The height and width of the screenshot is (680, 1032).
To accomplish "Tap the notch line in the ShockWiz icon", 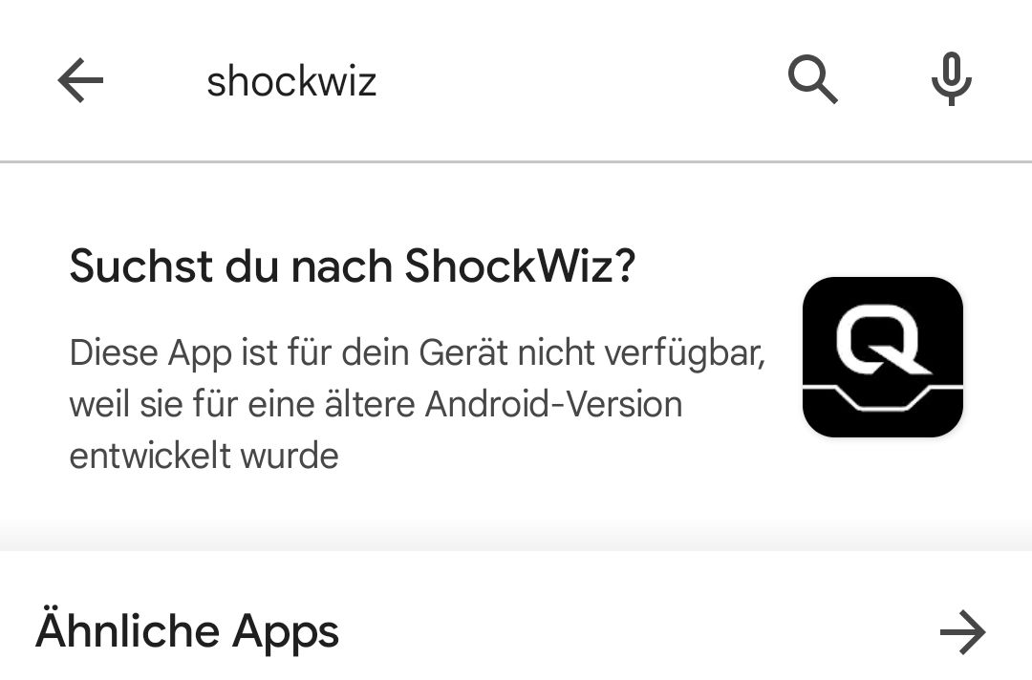I will click(883, 398).
